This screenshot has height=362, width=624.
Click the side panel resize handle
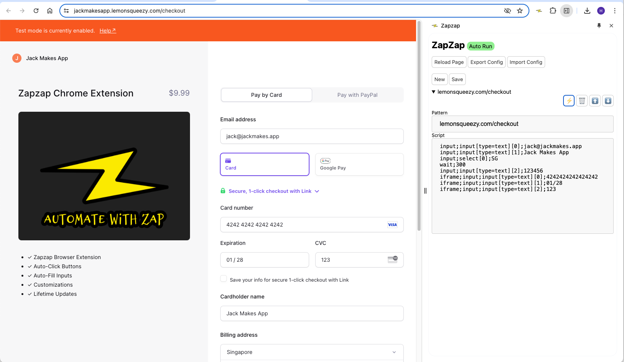tap(425, 191)
